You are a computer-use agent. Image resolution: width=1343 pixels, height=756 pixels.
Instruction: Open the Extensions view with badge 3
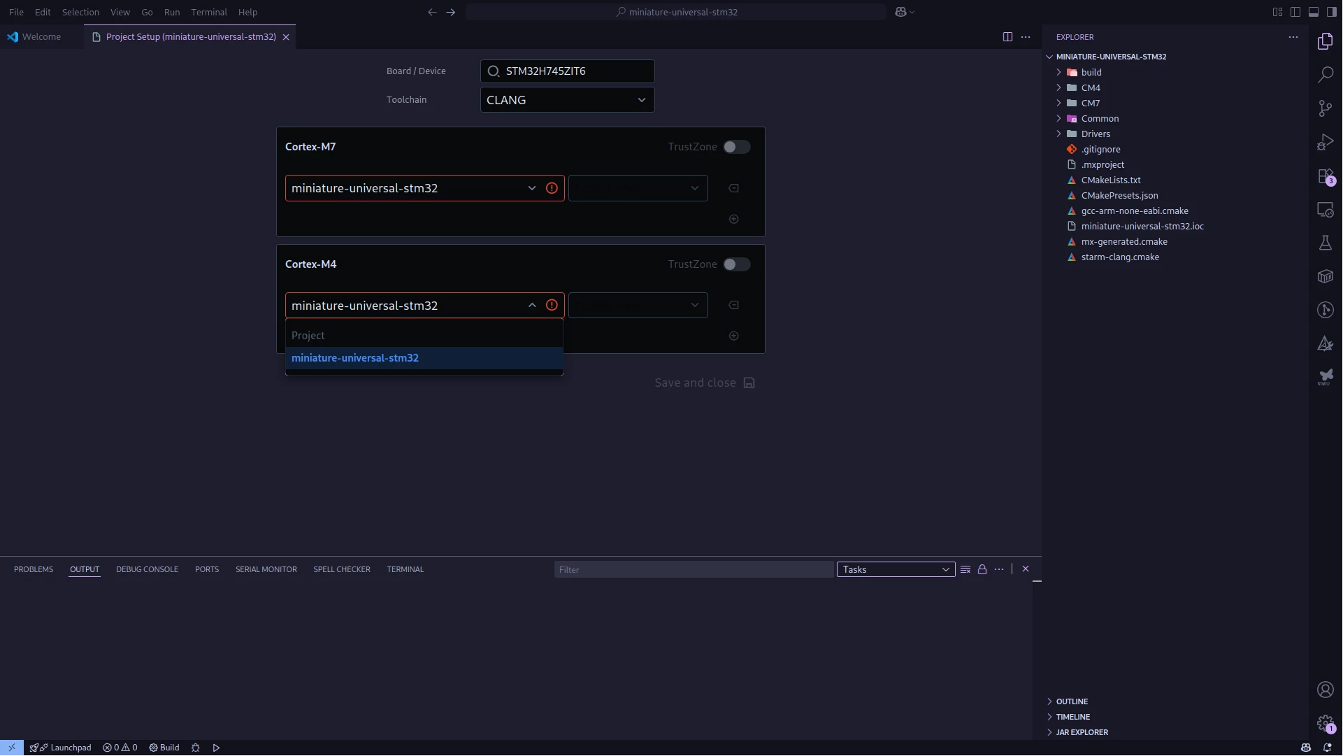pos(1325,176)
